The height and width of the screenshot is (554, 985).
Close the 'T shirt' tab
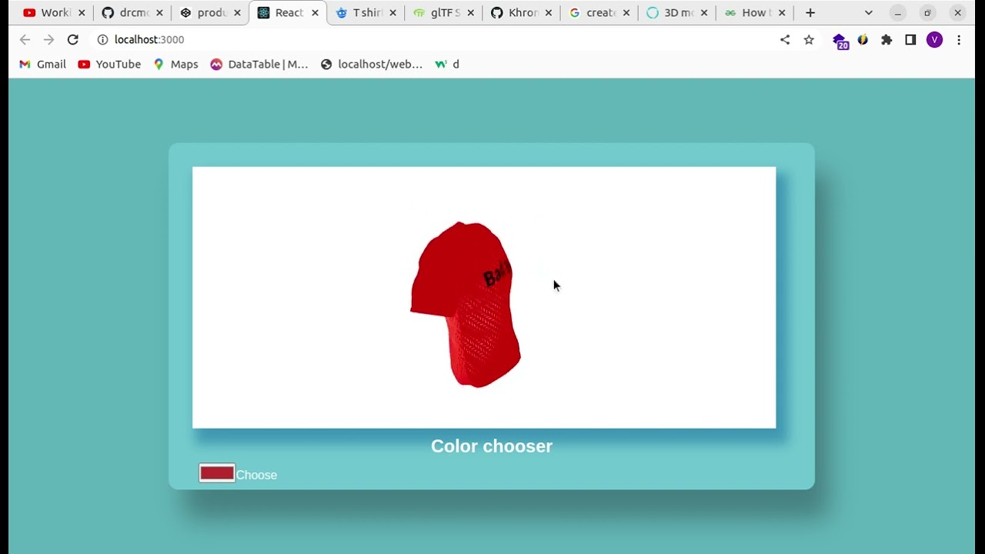(392, 13)
